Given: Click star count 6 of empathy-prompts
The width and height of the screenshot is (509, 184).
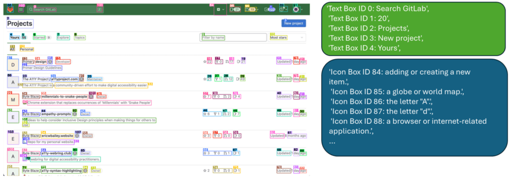Looking at the screenshot, I should coord(206,114).
